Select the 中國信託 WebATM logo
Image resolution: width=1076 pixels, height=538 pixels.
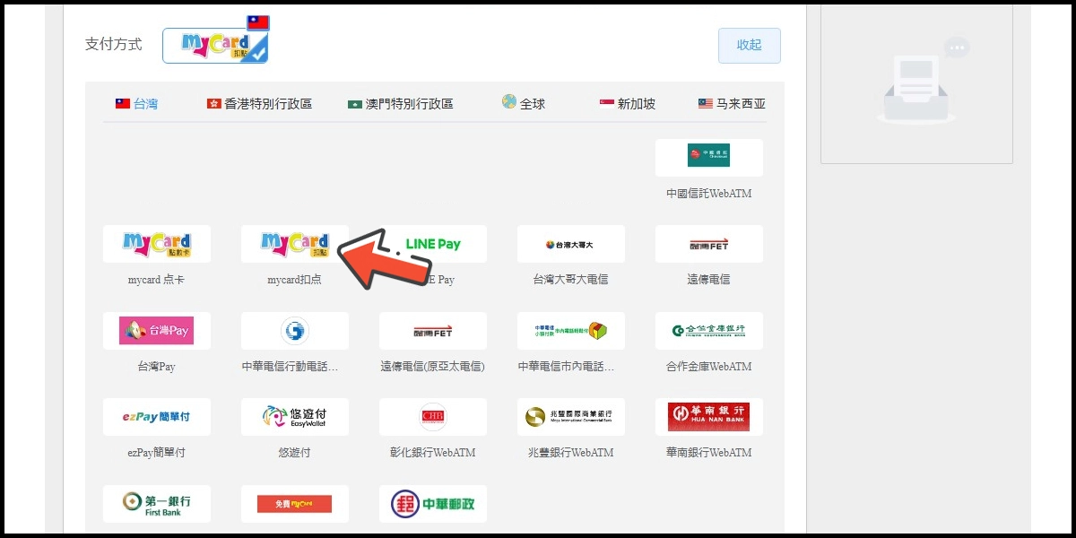pos(709,158)
